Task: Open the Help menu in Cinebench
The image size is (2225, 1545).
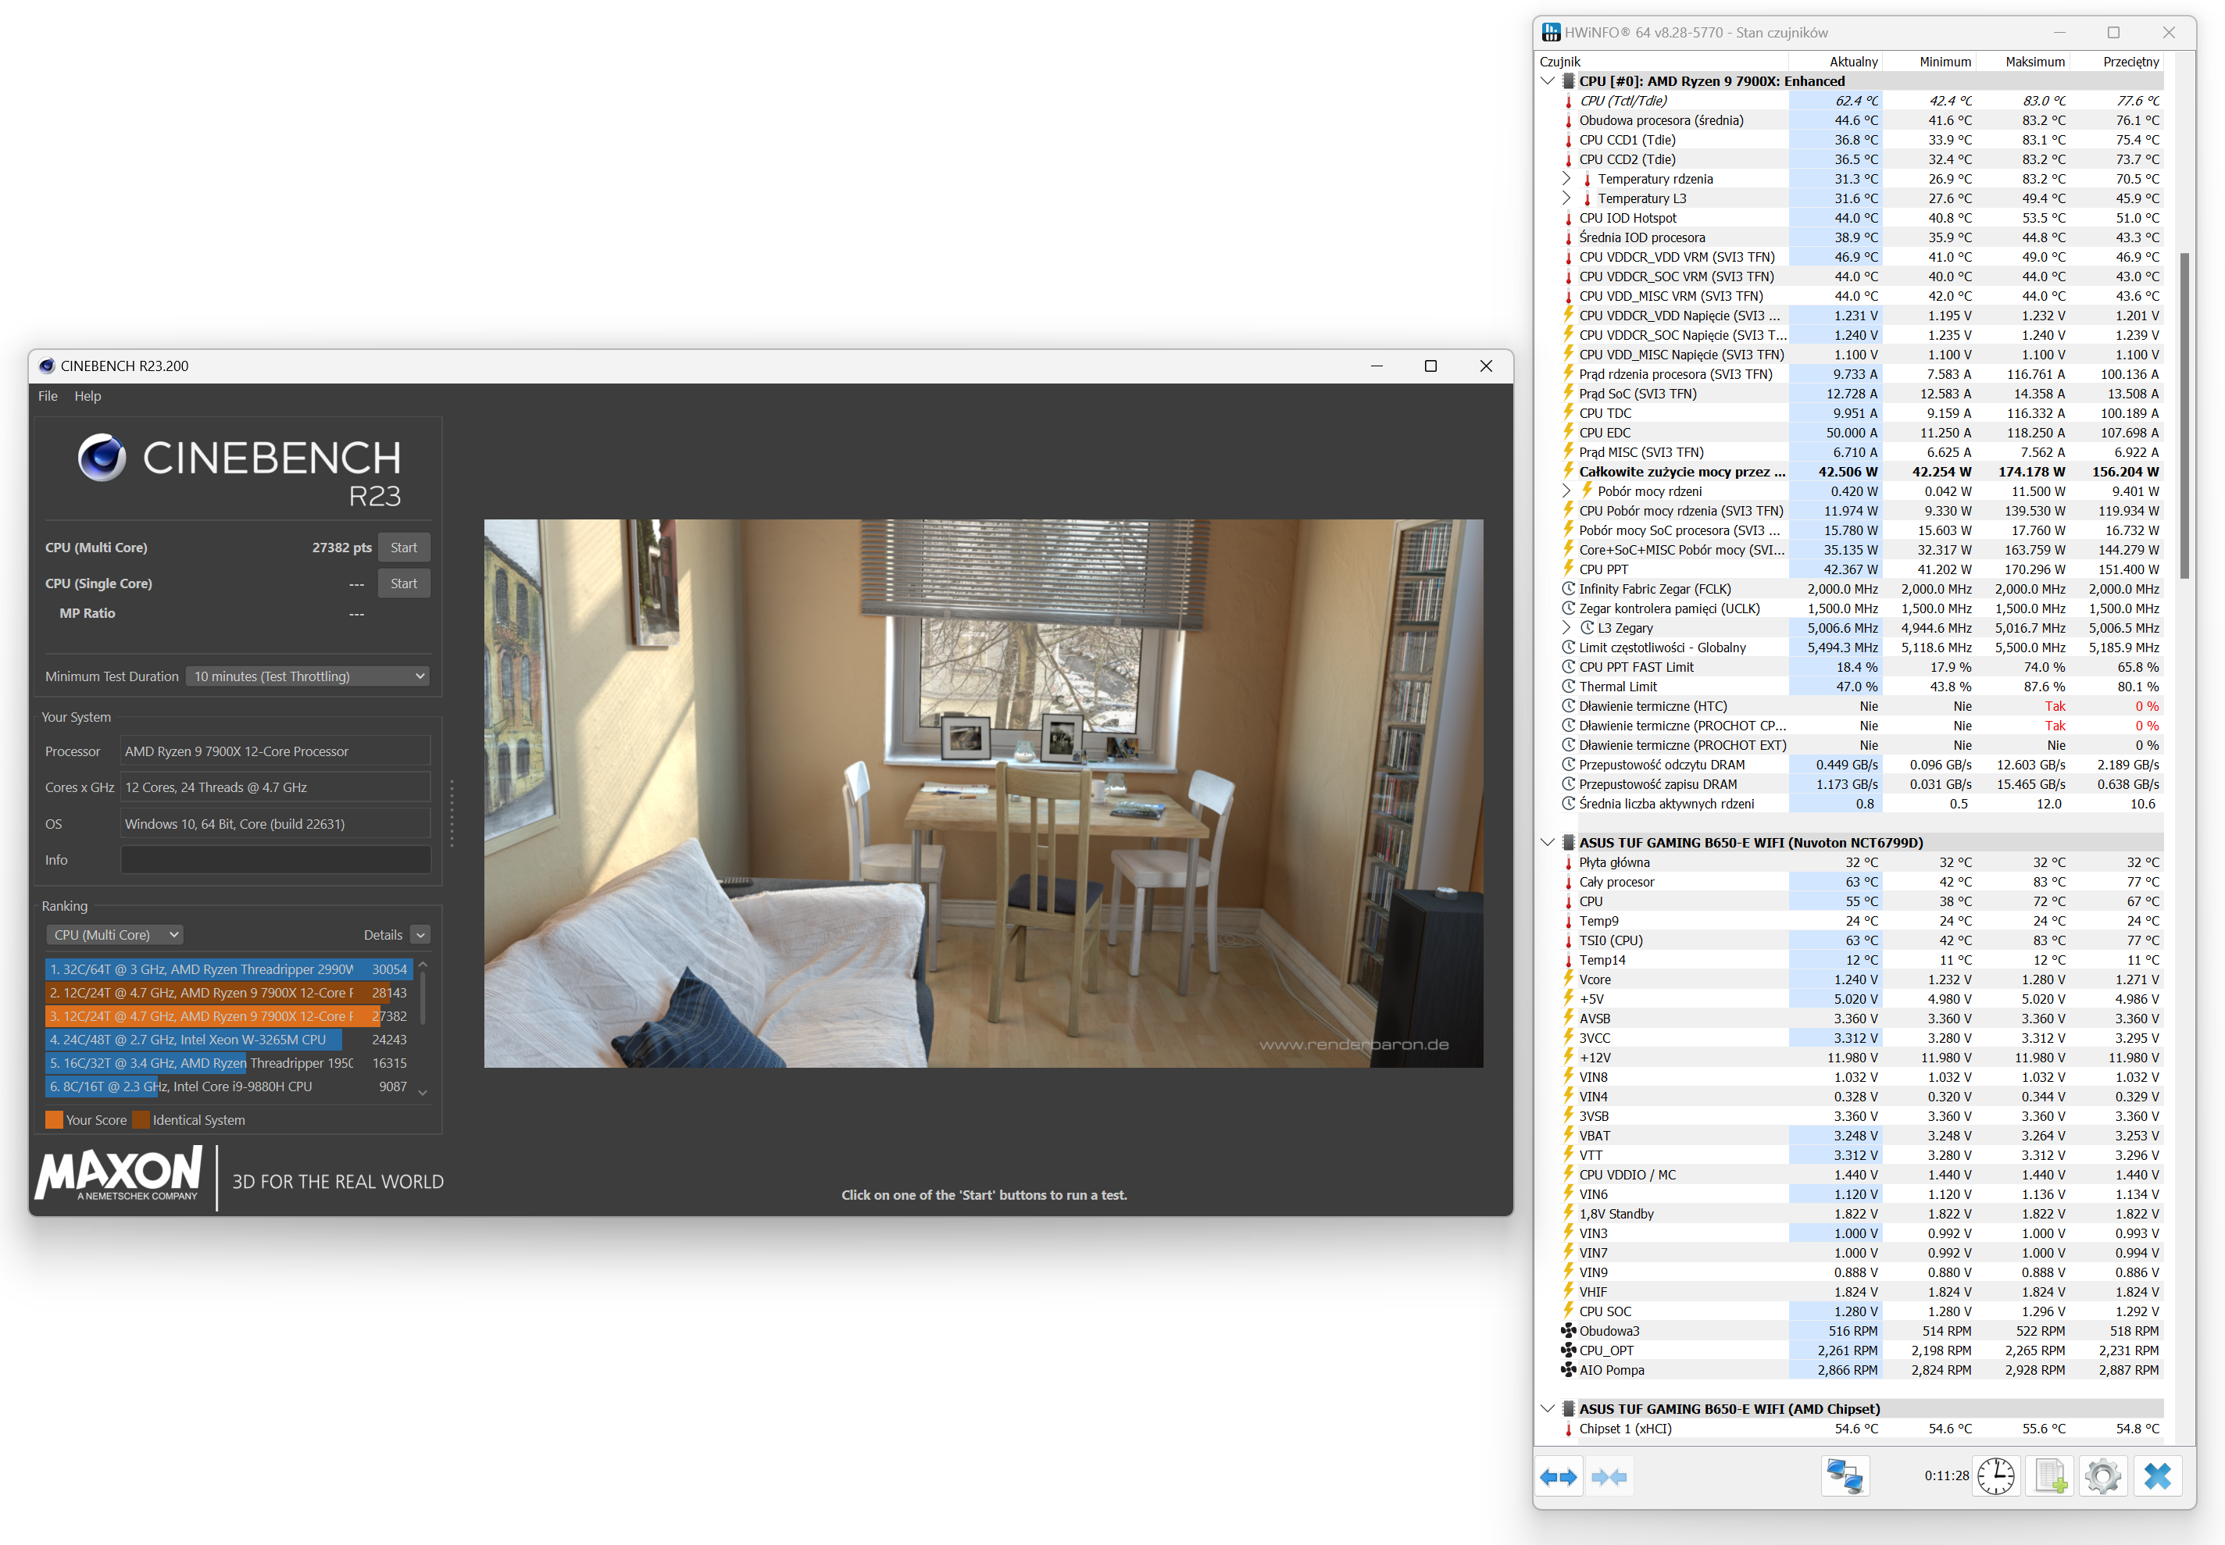Action: [87, 396]
